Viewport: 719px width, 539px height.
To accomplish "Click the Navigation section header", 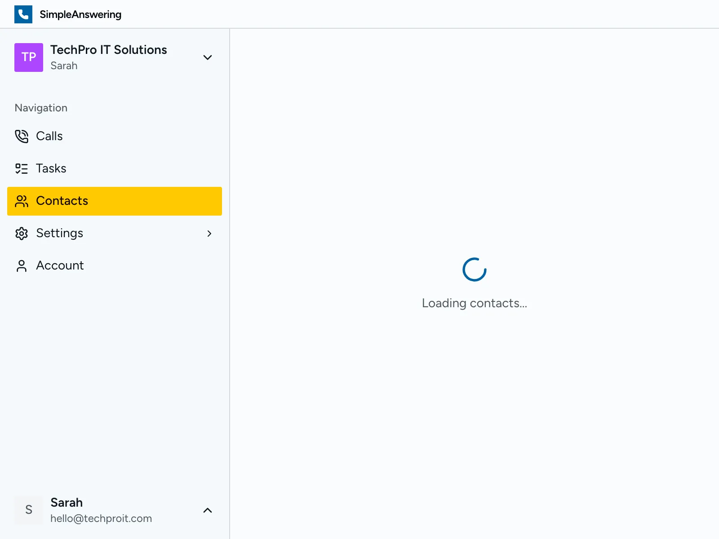I will [x=41, y=108].
